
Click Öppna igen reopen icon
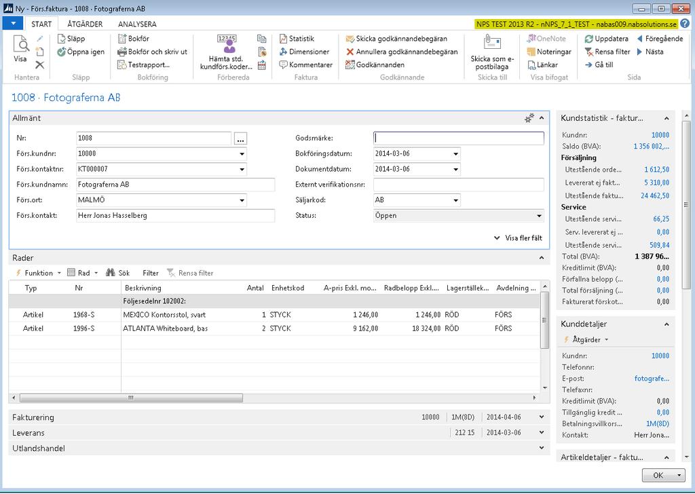62,52
